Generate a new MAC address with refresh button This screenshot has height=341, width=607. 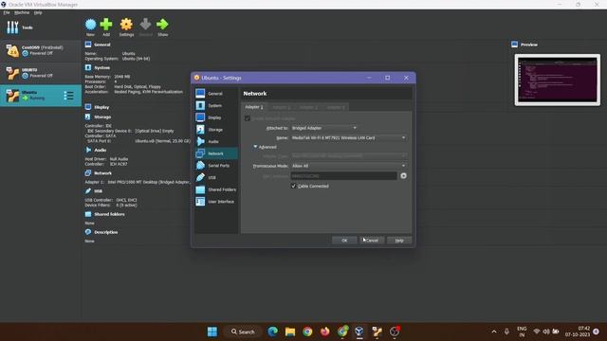pos(403,176)
